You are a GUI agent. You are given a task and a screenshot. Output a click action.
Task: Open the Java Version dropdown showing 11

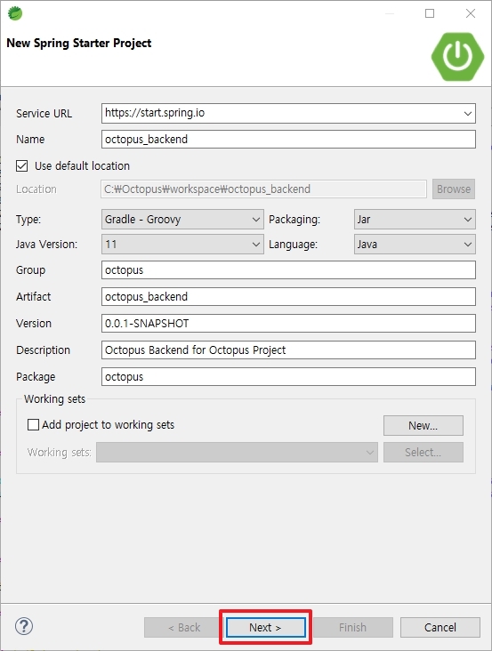(182, 244)
